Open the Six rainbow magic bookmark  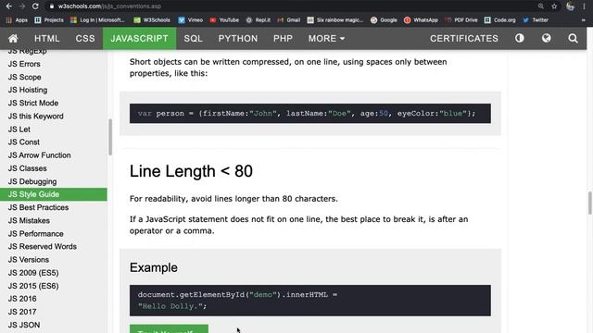point(335,20)
